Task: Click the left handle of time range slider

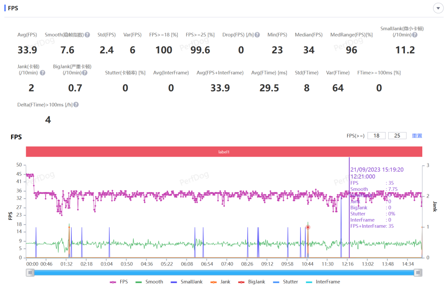Action: coord(30,272)
